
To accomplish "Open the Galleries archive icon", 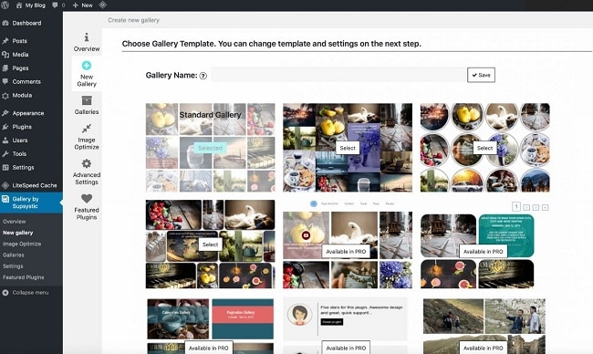I will point(87,100).
